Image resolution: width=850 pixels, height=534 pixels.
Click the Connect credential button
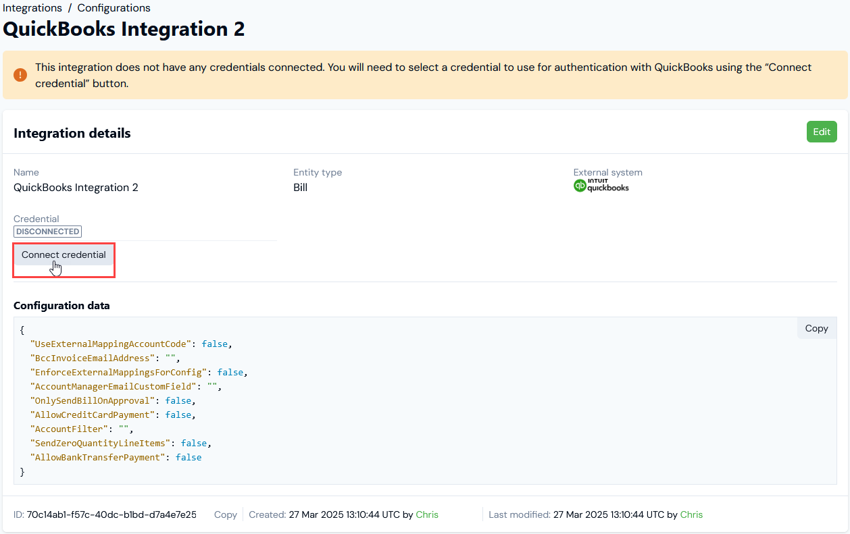(64, 255)
